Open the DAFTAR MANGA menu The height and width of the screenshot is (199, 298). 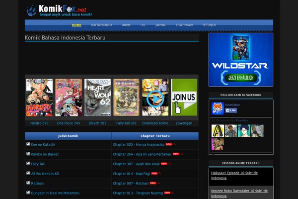pos(102,25)
